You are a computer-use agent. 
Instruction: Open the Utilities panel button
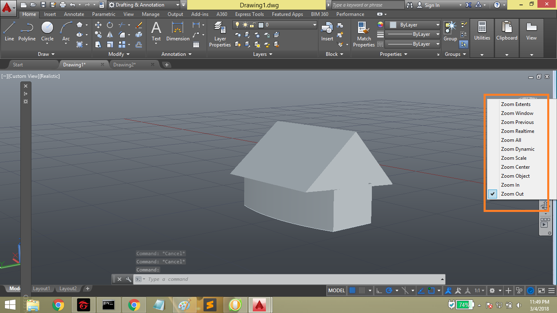pyautogui.click(x=482, y=38)
